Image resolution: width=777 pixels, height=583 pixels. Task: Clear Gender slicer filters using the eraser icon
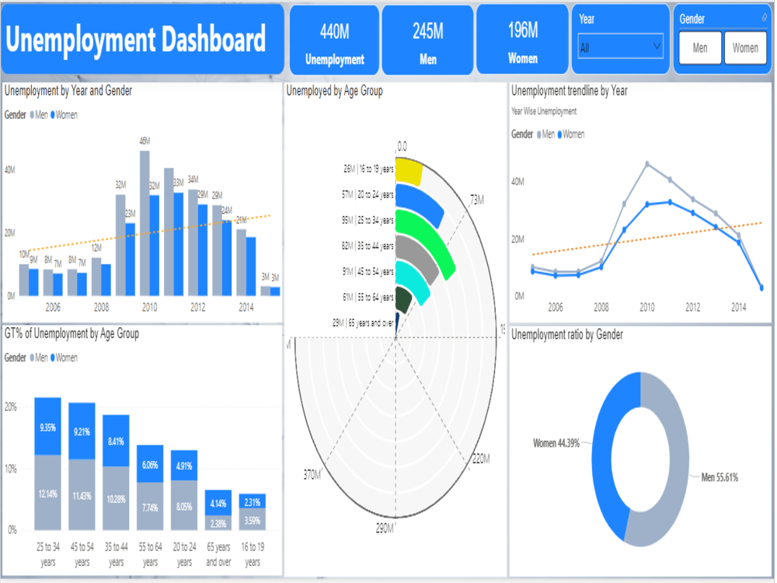[765, 17]
